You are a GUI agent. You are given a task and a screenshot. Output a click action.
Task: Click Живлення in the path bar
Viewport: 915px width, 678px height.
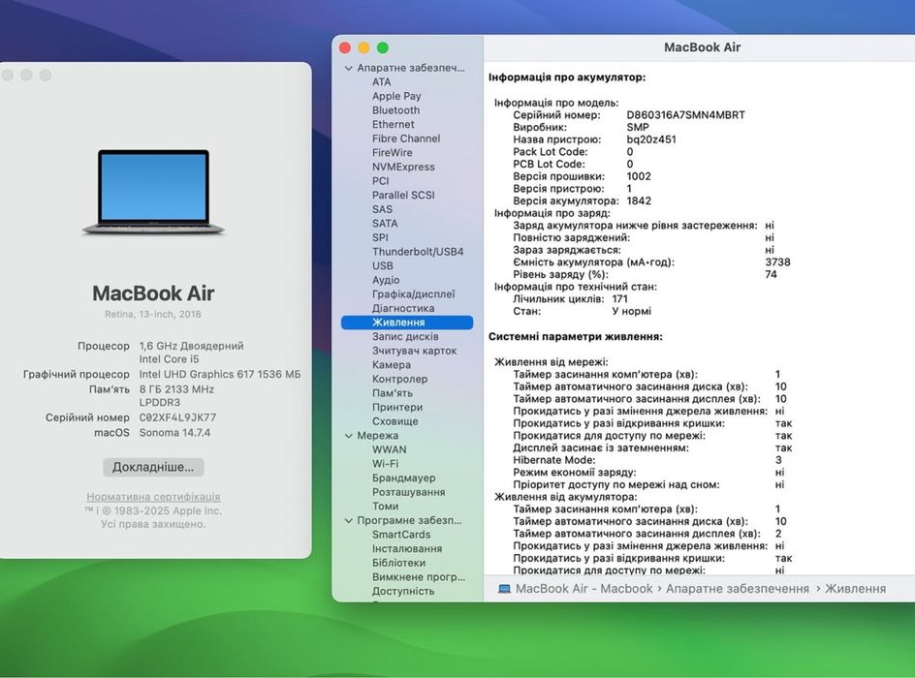tap(856, 589)
